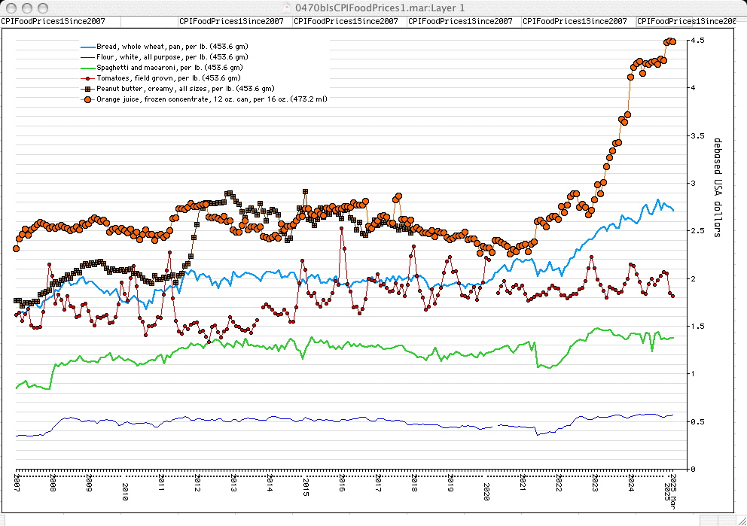The width and height of the screenshot is (747, 526).
Task: Click the 2010 x-axis year label
Action: point(125,491)
